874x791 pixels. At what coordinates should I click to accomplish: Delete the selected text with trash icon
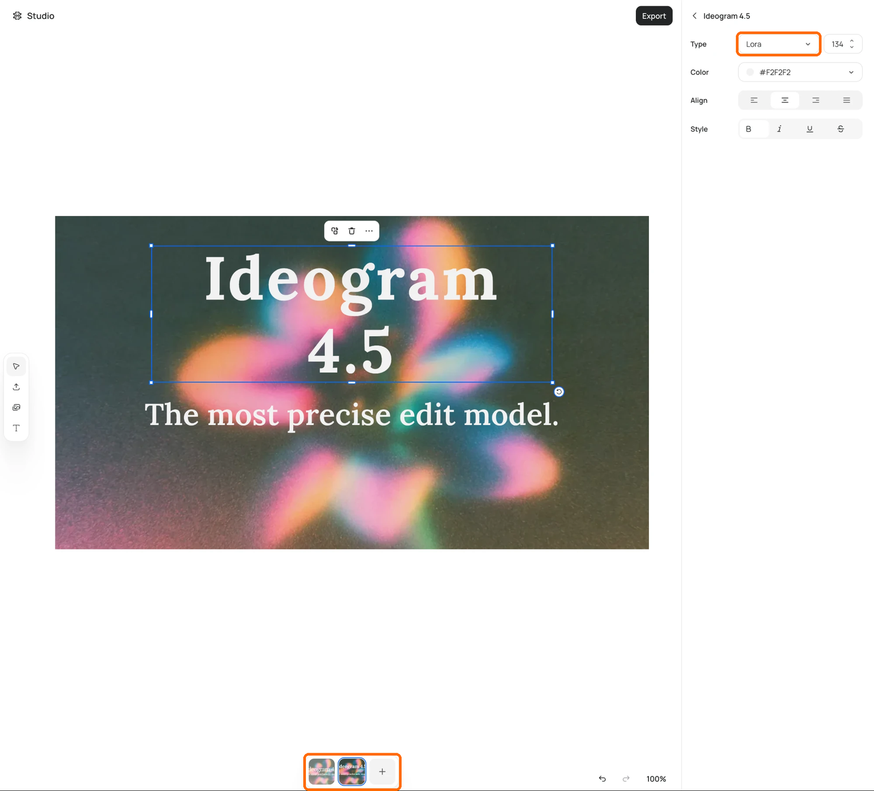(352, 231)
